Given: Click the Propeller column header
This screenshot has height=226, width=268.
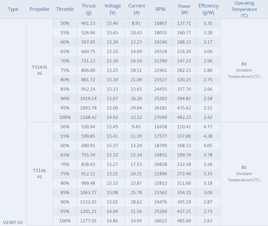Looking at the screenshot, I should pyautogui.click(x=39, y=9).
